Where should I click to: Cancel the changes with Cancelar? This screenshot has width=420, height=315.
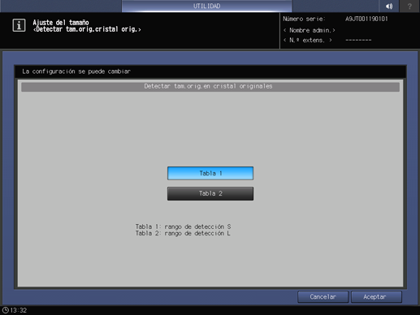(x=323, y=297)
